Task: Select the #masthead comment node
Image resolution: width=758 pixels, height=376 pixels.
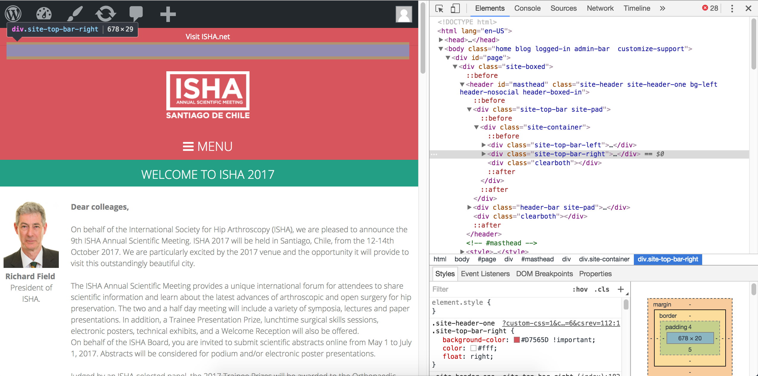Action: coord(502,243)
